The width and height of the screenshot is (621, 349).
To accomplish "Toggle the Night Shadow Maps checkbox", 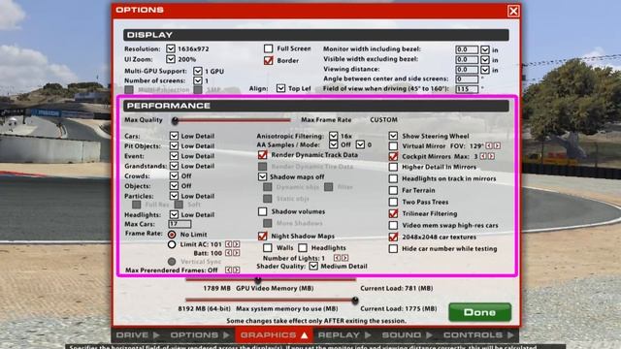I will (262, 237).
